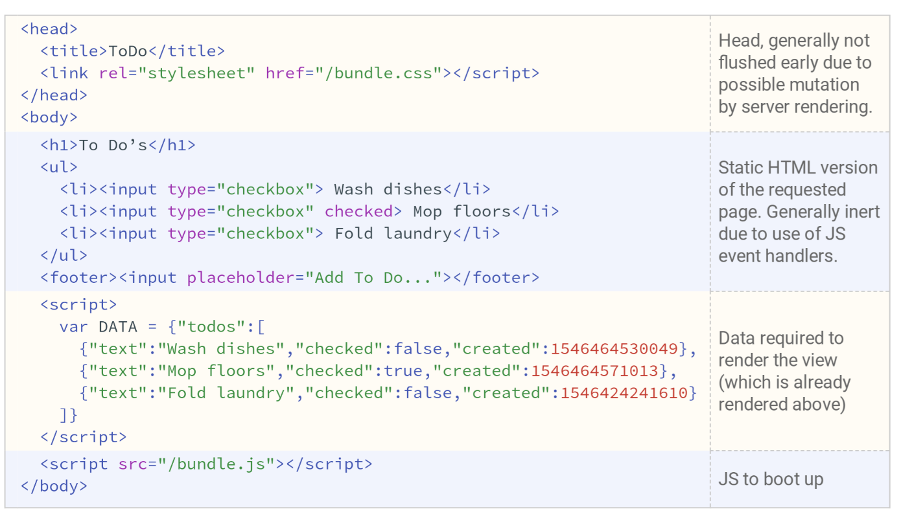Click the Add To Do... placeholder text
901x518 pixels.
point(373,278)
